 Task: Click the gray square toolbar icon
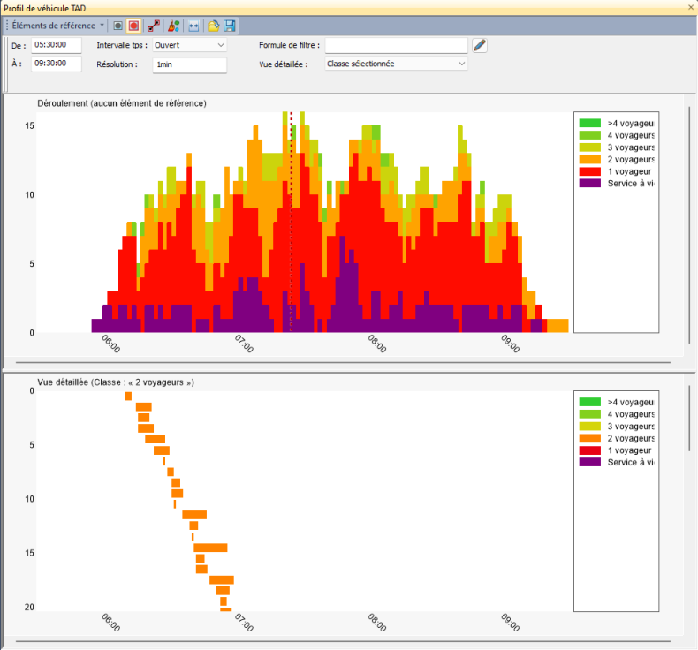pyautogui.click(x=118, y=26)
